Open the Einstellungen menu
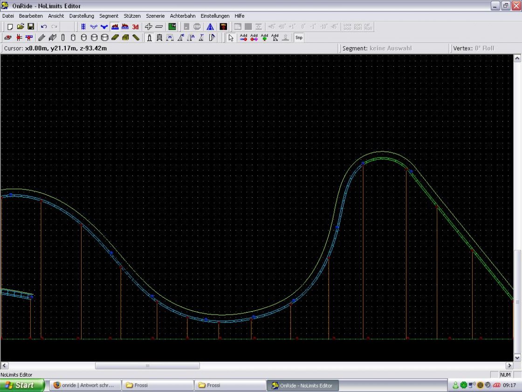The image size is (522, 392). (215, 16)
